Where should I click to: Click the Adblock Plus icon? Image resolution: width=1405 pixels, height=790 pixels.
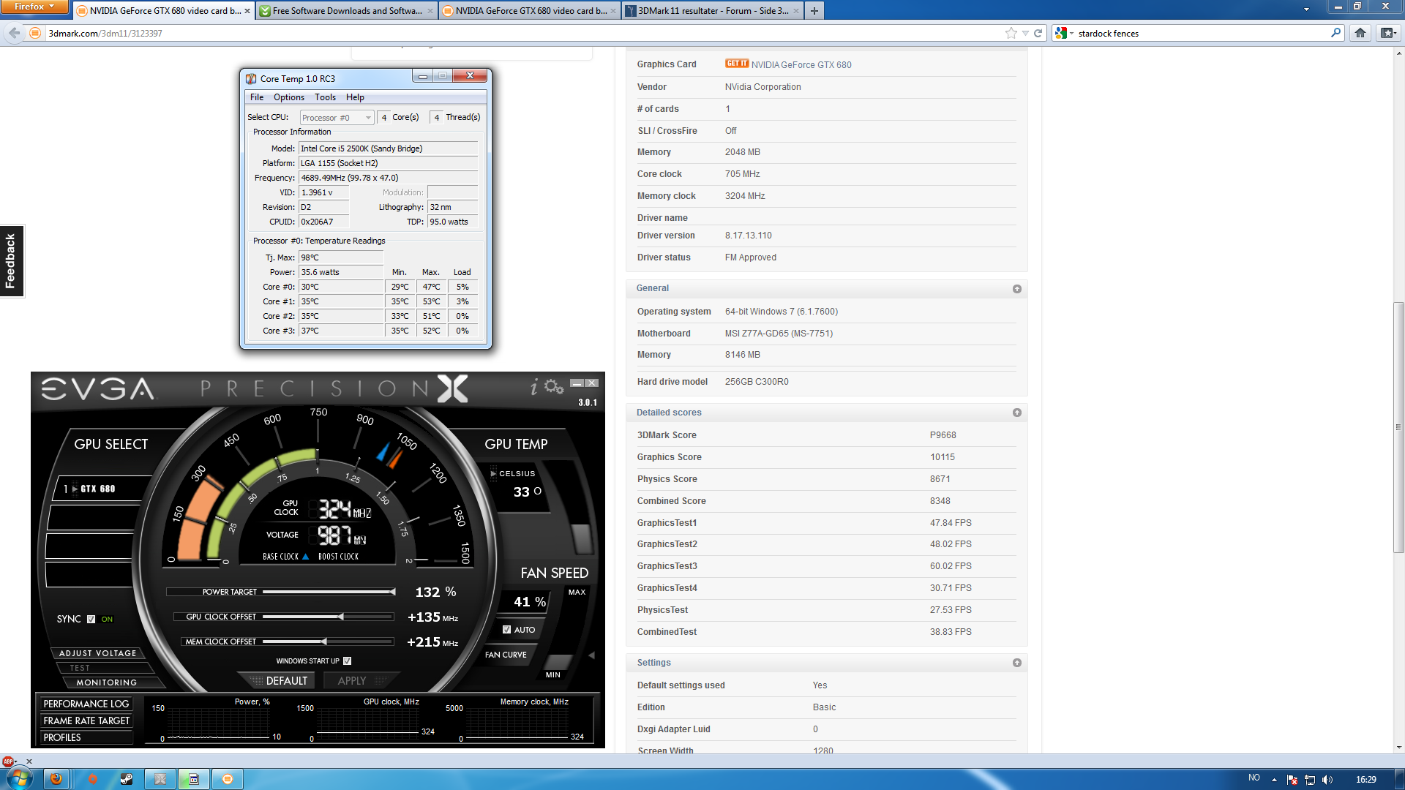pyautogui.click(x=7, y=761)
